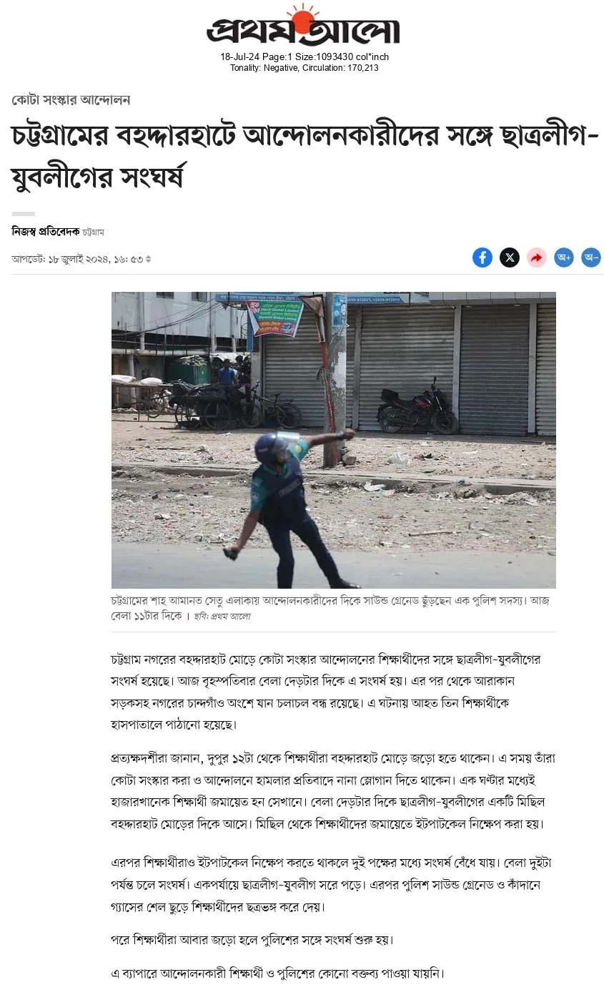604x1000 pixels.
Task: Increase font size with অ+ button
Action: click(x=564, y=258)
